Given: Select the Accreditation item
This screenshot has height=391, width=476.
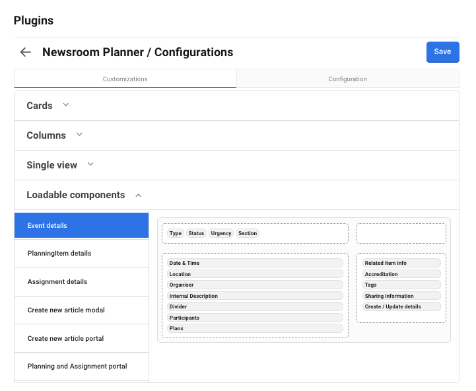Looking at the screenshot, I should [401, 274].
